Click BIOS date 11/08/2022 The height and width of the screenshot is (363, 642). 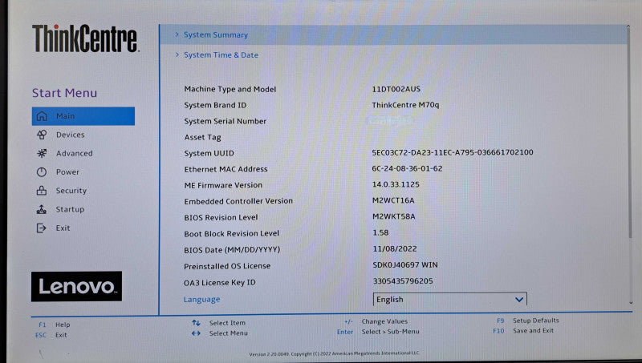395,248
